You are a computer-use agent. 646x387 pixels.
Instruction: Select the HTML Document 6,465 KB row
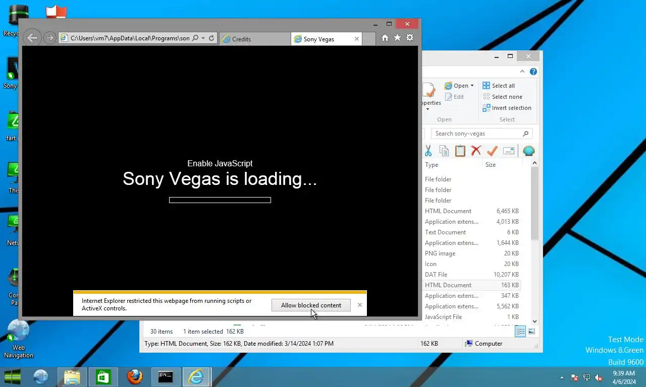click(x=472, y=211)
